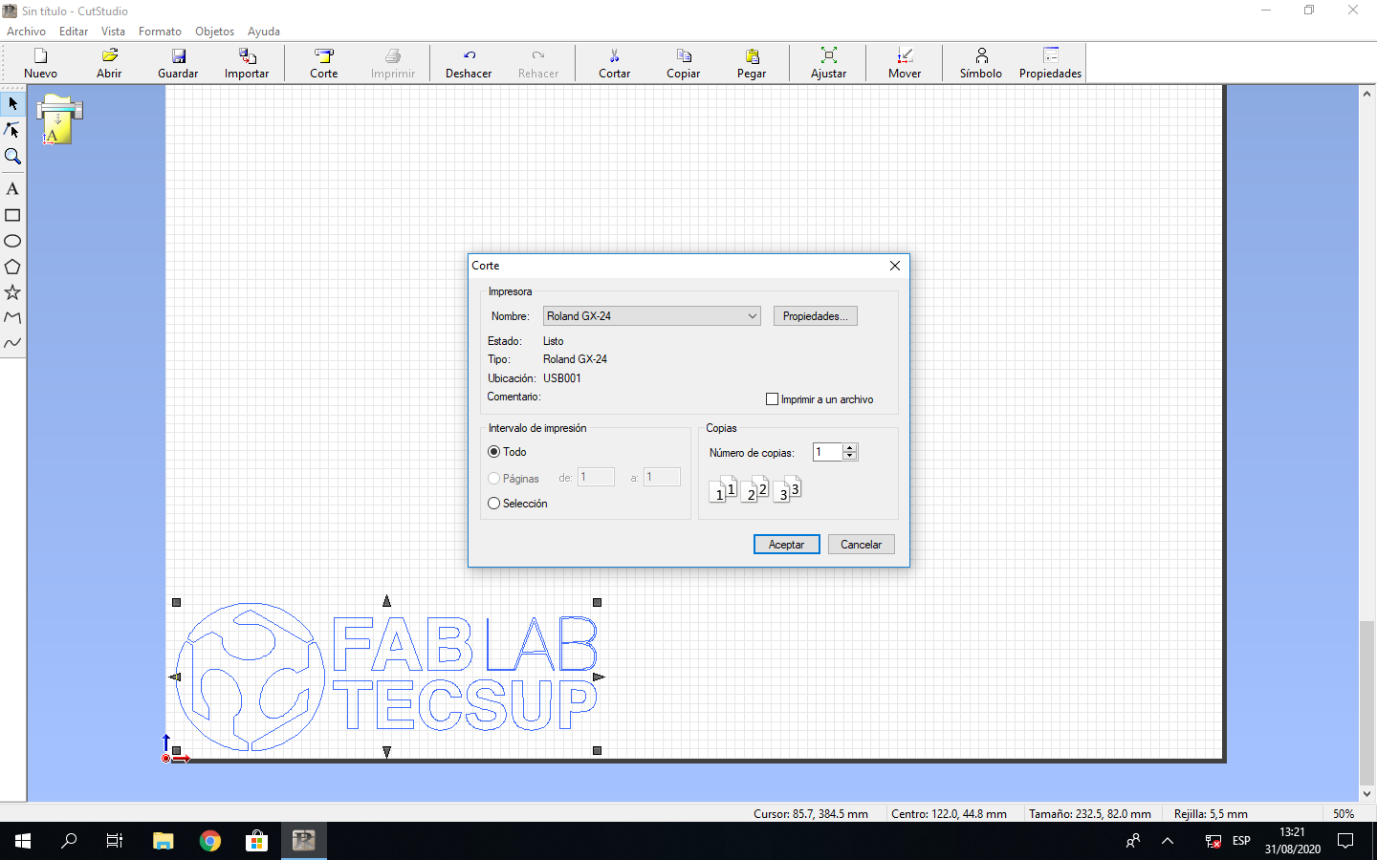Screen dimensions: 1377x860
Task: Open the Vista menu
Action: pos(113,32)
